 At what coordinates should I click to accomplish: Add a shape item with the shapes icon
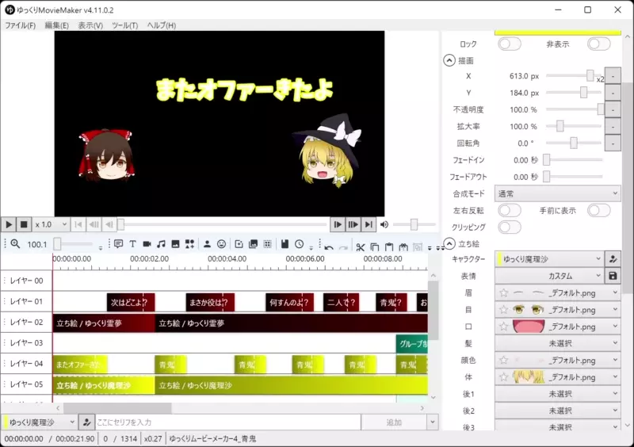tap(189, 244)
